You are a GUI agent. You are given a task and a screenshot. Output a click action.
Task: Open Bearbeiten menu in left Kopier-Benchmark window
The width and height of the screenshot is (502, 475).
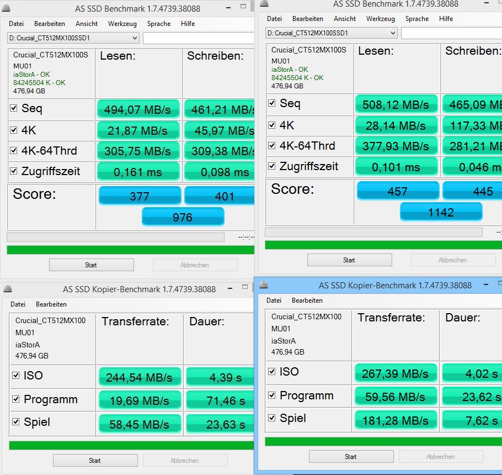[x=51, y=304]
